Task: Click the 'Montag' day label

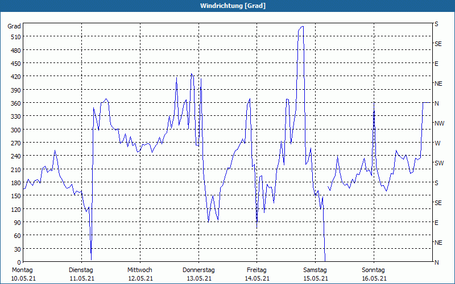Action: [22, 270]
